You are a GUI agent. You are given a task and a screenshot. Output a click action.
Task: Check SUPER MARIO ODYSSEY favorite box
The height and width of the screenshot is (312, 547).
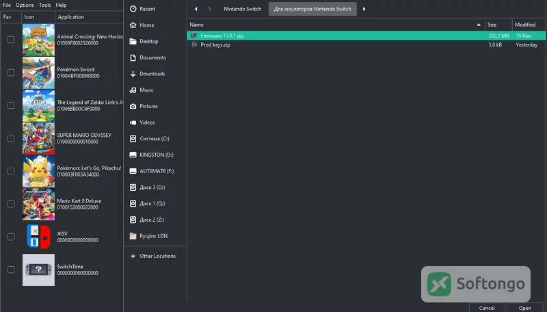[x=11, y=138]
